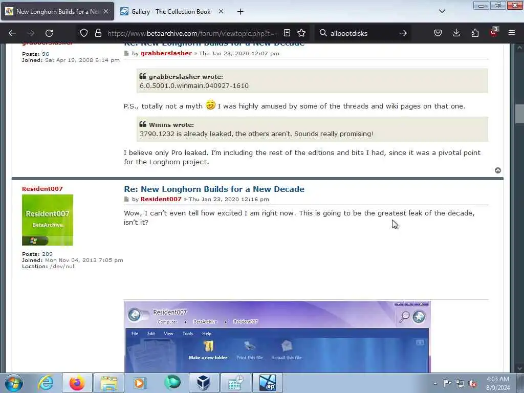The width and height of the screenshot is (524, 393).
Task: Open the Downloads panel
Action: (x=456, y=33)
